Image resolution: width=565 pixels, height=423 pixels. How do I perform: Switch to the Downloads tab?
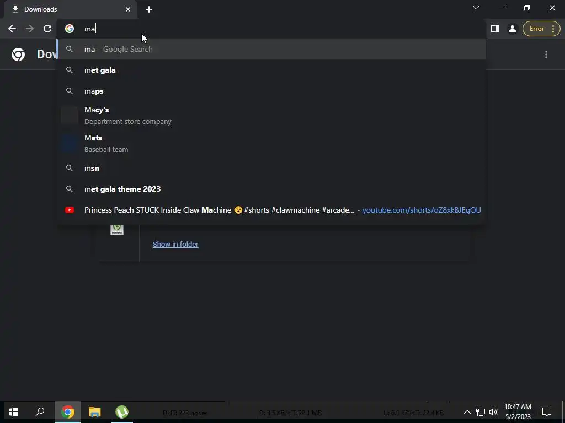click(x=70, y=9)
